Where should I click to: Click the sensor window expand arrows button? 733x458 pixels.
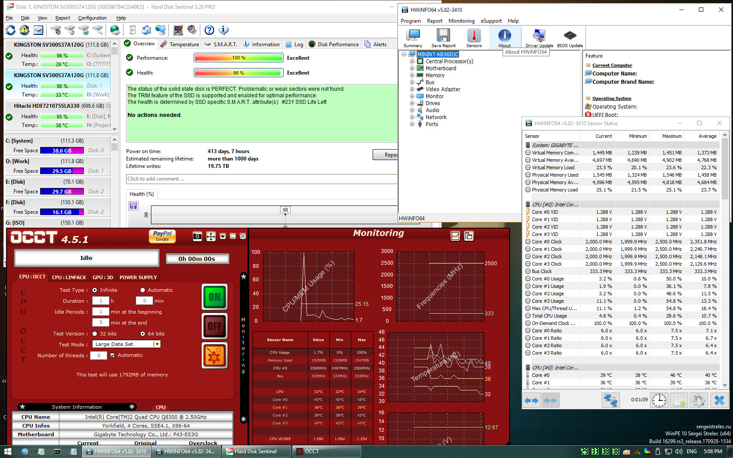pyautogui.click(x=531, y=400)
